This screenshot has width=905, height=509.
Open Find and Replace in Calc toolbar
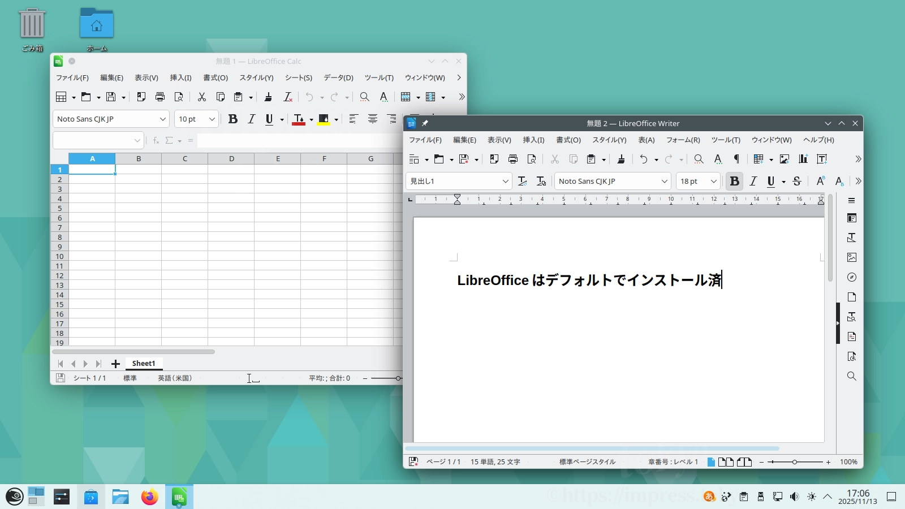pos(365,97)
